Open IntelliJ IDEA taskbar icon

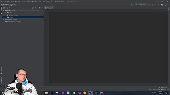(96, 93)
